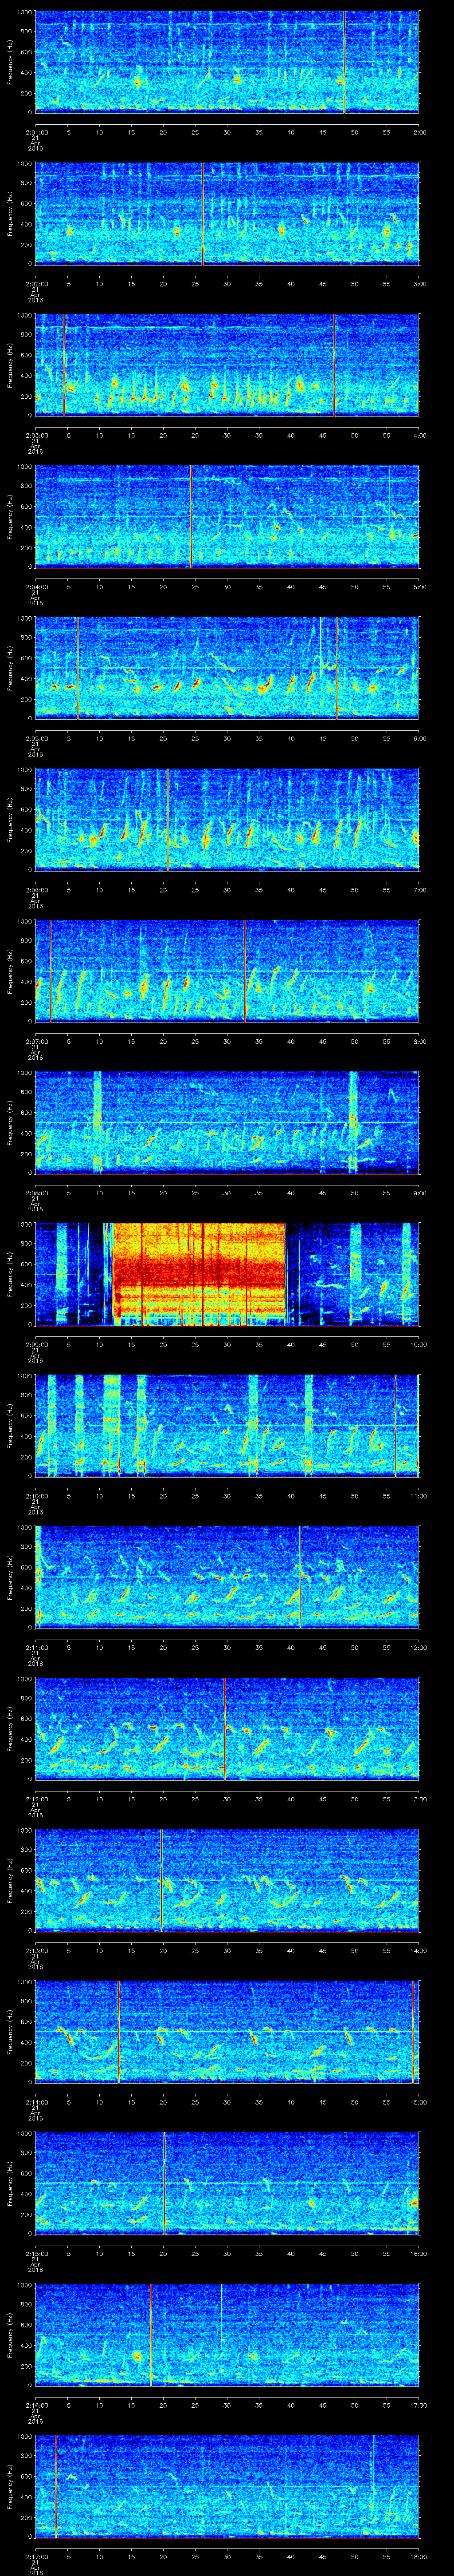This screenshot has height=2576, width=454.
Task: Click the spectrogram panel starting at 2:08:00
Action: (x=227, y=1123)
